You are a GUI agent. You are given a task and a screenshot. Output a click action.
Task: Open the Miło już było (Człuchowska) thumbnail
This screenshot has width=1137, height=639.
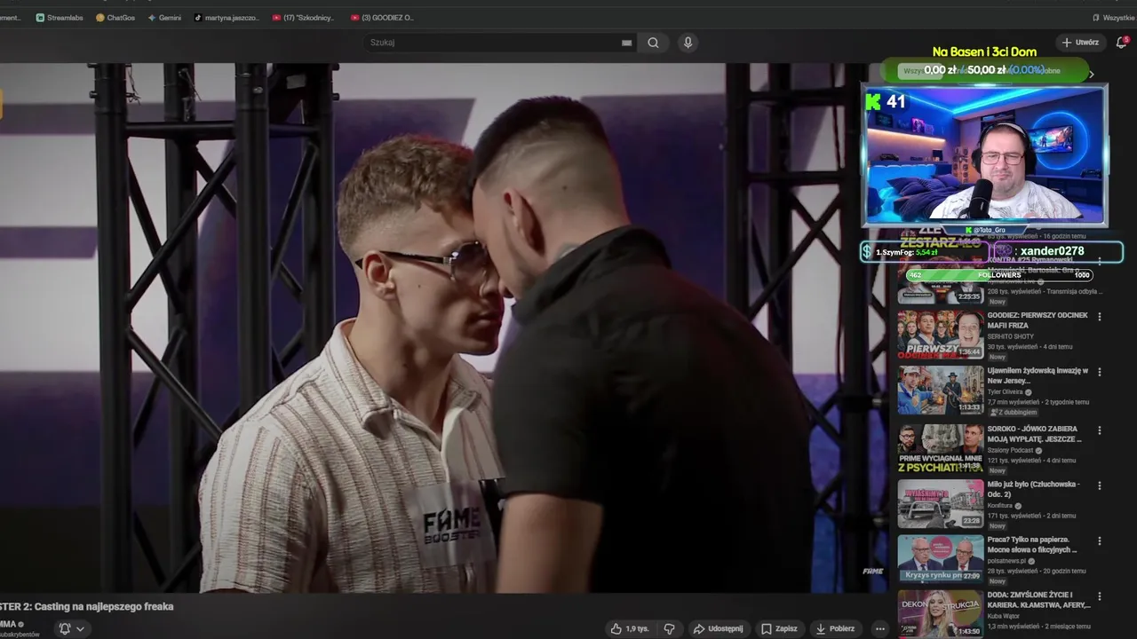click(940, 503)
